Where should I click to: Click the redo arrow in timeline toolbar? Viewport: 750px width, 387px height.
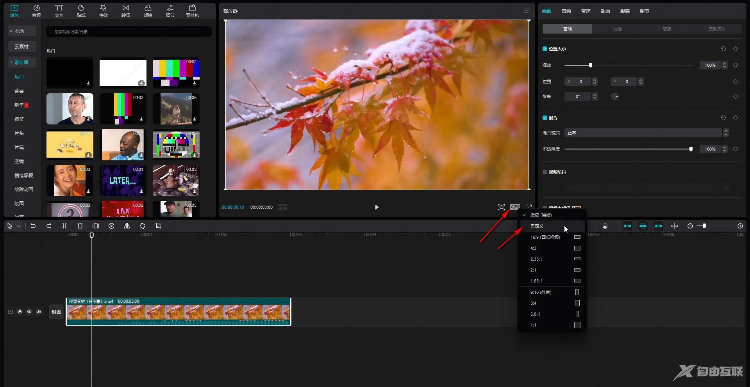(x=49, y=226)
